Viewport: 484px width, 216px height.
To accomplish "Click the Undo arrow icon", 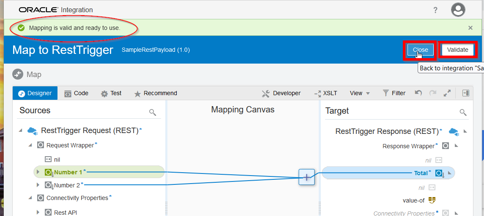I will pos(418,93).
